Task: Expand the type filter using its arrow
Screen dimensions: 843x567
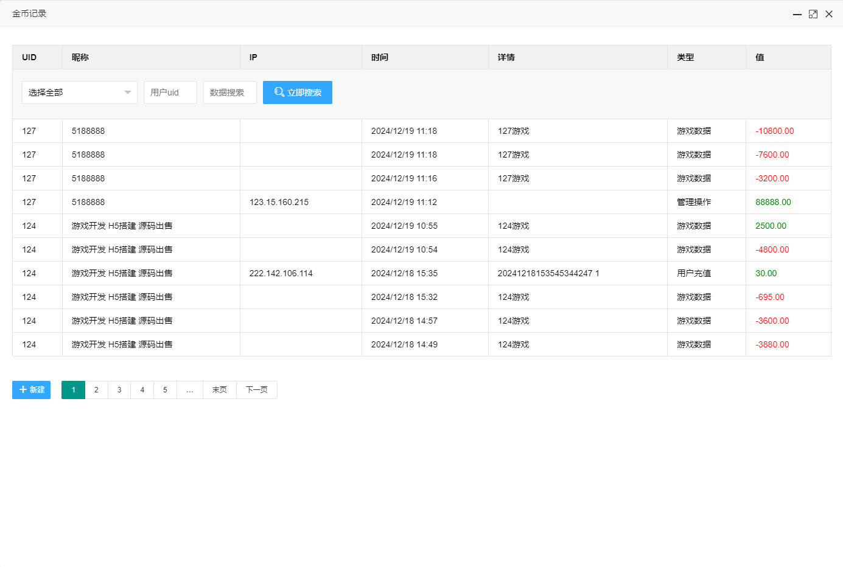Action: (x=127, y=92)
